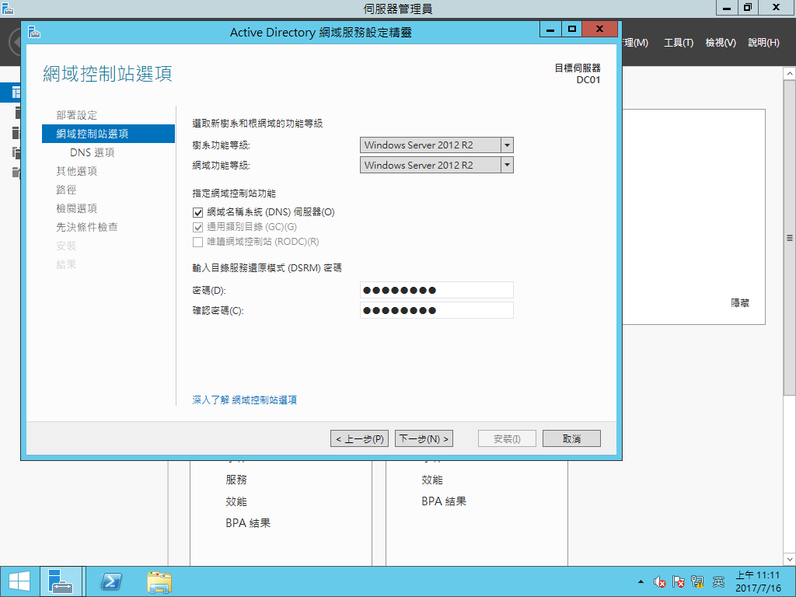Image resolution: width=796 pixels, height=597 pixels.
Task: Launch PowerShell from taskbar
Action: 110,581
